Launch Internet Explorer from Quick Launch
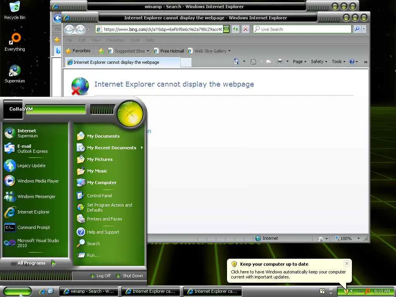Image resolution: width=396 pixels, height=297 pixels. coord(42,291)
